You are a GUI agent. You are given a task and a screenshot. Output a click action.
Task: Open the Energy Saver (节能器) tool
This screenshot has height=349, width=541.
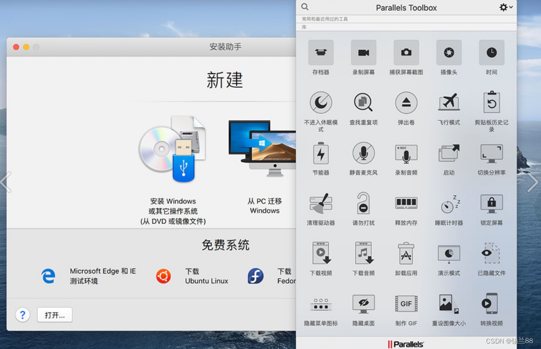tap(321, 153)
